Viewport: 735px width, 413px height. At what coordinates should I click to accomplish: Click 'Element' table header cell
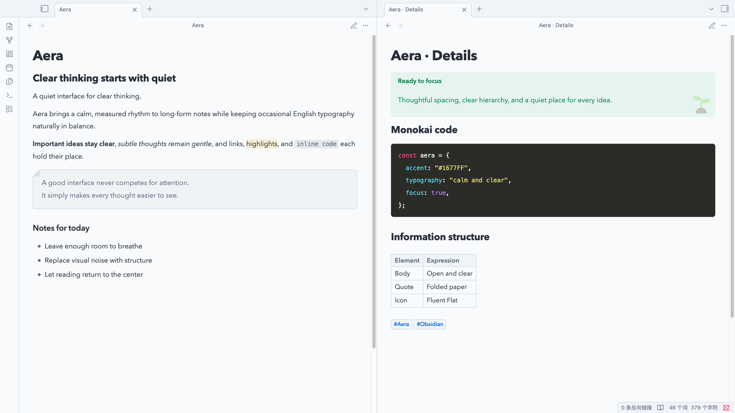(x=407, y=261)
